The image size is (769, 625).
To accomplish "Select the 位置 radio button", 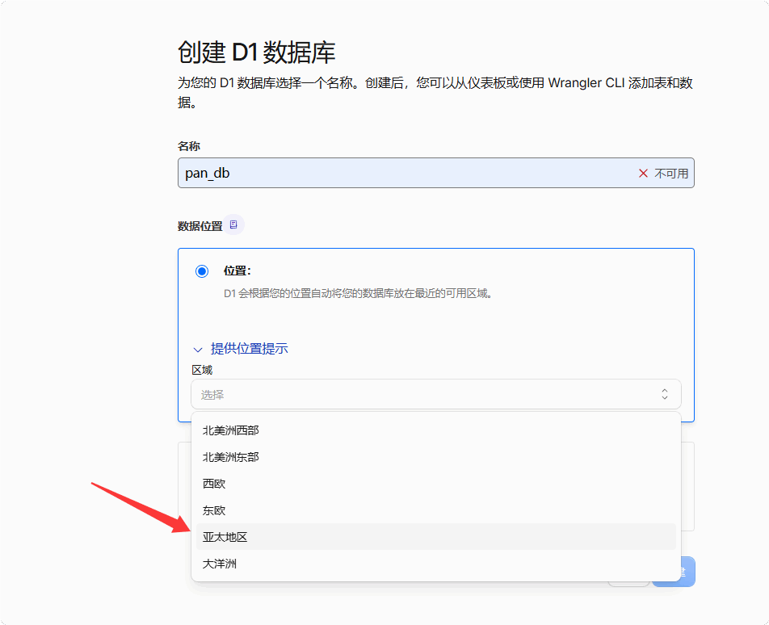I will pos(202,271).
